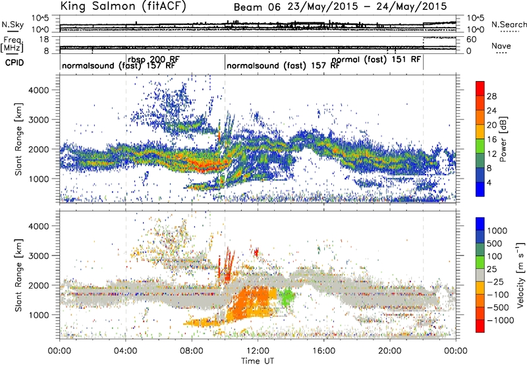Click the 'Velocity [m s⁻¹]' colorbar label
The width and height of the screenshot is (527, 365).
[520, 275]
